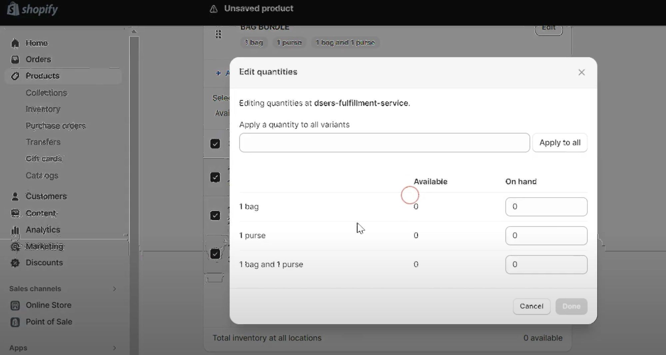Click the Home icon in sidebar
Screen dimensions: 666x355
coord(15,43)
